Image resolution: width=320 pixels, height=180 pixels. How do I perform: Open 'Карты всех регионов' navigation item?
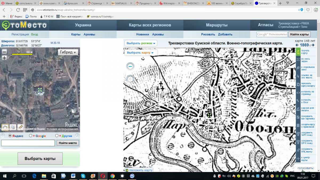pyautogui.click(x=150, y=25)
